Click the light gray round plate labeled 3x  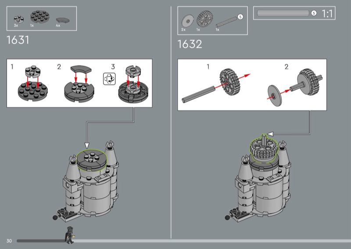pyautogui.click(x=18, y=19)
